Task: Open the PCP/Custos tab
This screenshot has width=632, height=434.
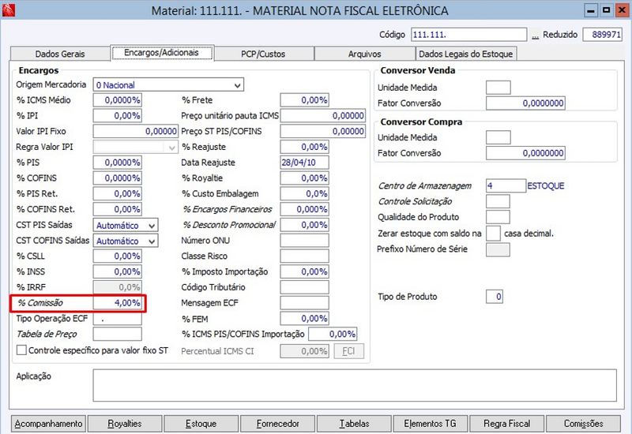Action: (x=264, y=54)
